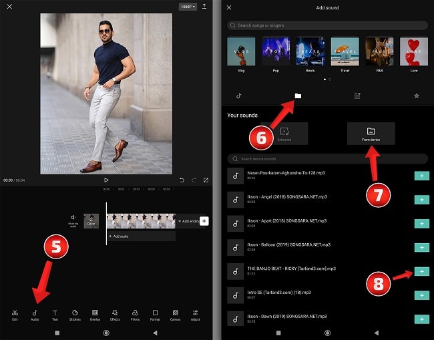Expand the preview to fullscreen
Screen dimensions: 434x340
[x=206, y=180]
